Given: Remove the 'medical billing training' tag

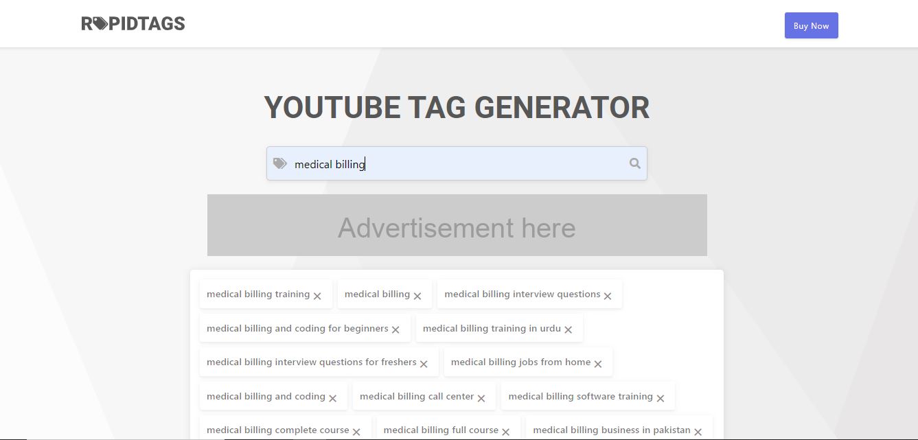Looking at the screenshot, I should tap(317, 295).
